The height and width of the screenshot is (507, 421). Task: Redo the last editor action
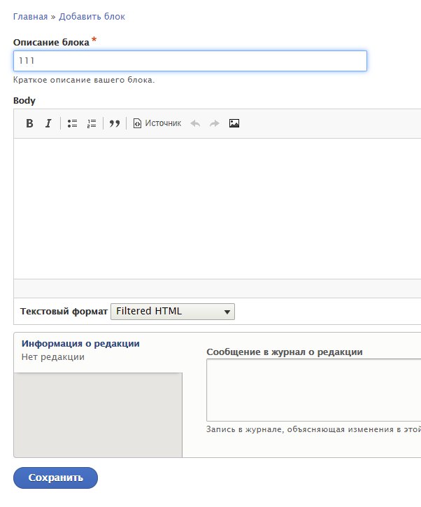click(215, 123)
